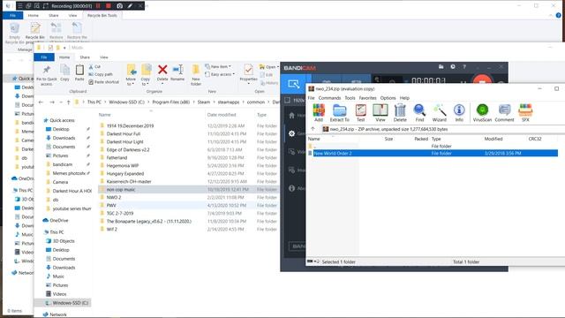The height and width of the screenshot is (318, 565).
Task: Click Paste shortcut in Explorer ribbon
Action: pos(104,82)
